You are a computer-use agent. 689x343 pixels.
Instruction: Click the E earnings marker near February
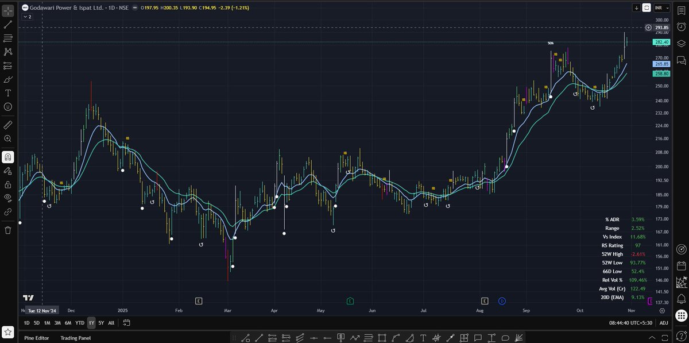(x=199, y=300)
